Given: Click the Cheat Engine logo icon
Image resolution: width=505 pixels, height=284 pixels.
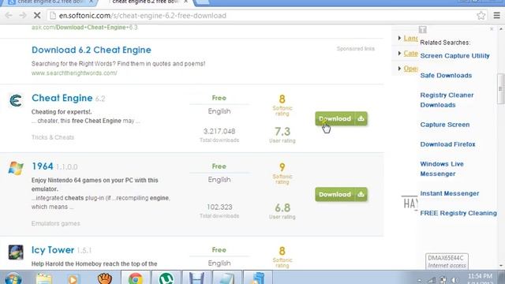Looking at the screenshot, I should tap(16, 101).
